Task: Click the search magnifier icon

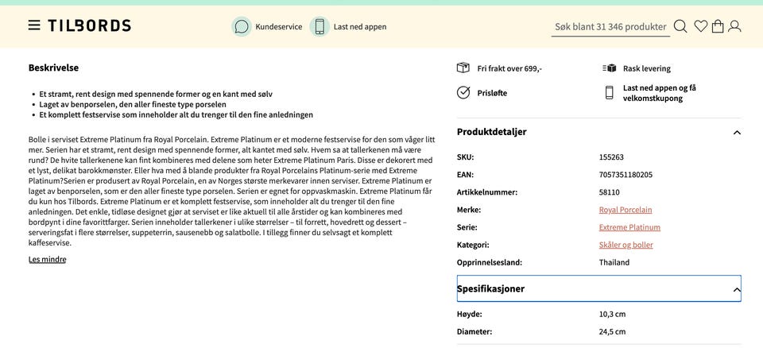Action: click(680, 26)
